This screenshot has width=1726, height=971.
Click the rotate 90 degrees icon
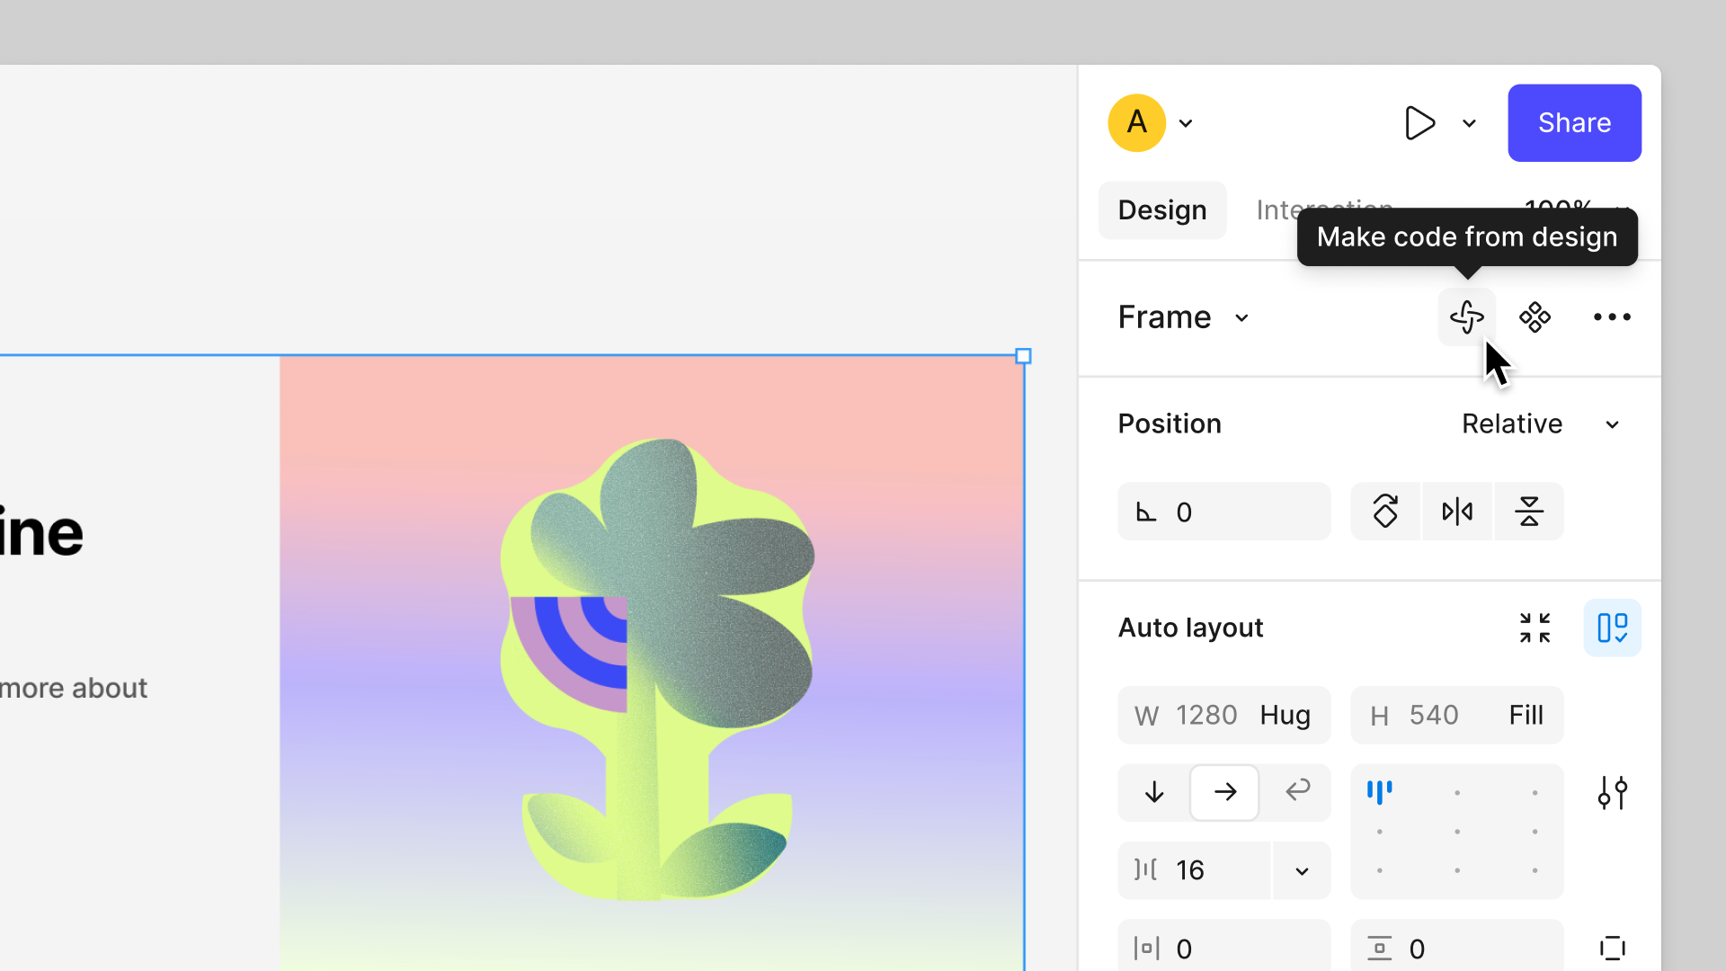[1385, 512]
